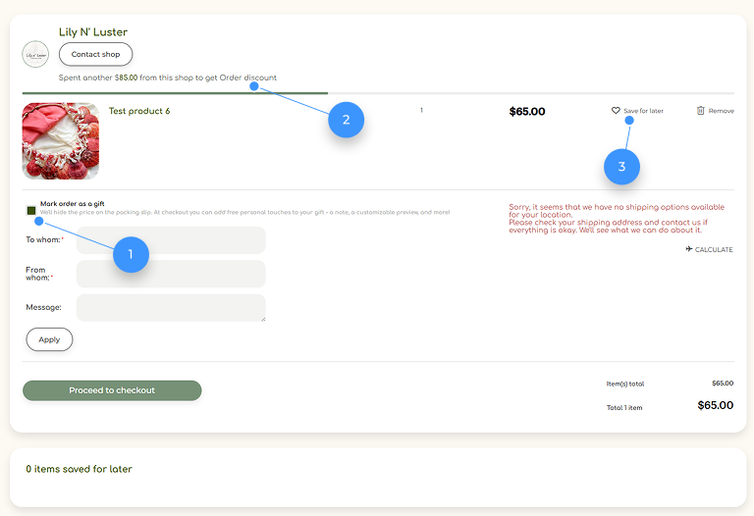Select annotation marker number 1
The image size is (754, 516).
click(x=131, y=255)
